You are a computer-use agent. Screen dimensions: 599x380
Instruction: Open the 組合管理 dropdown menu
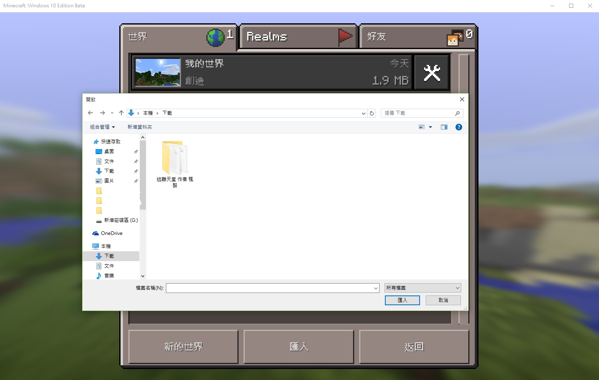(101, 127)
